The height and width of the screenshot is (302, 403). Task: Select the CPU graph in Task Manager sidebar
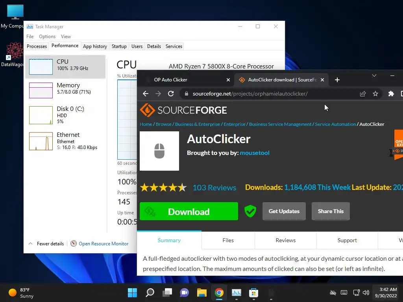coord(65,67)
